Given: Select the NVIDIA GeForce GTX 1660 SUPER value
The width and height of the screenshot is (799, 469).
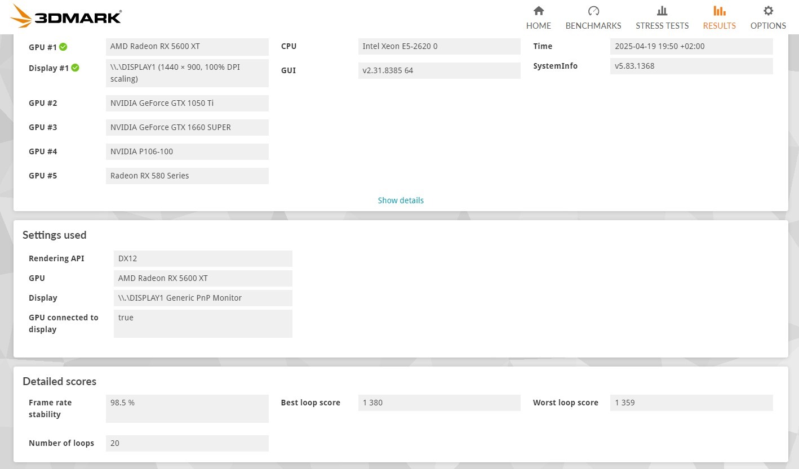Looking at the screenshot, I should [187, 127].
